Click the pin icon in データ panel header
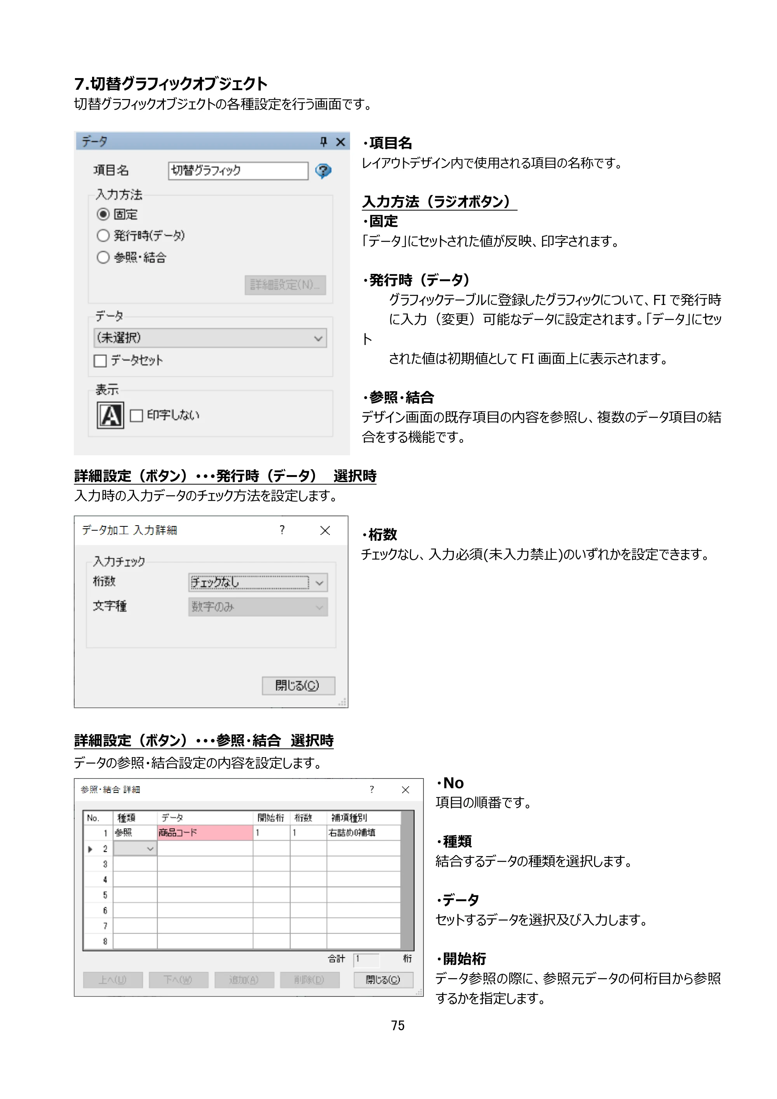777x1099 pixels. [324, 142]
